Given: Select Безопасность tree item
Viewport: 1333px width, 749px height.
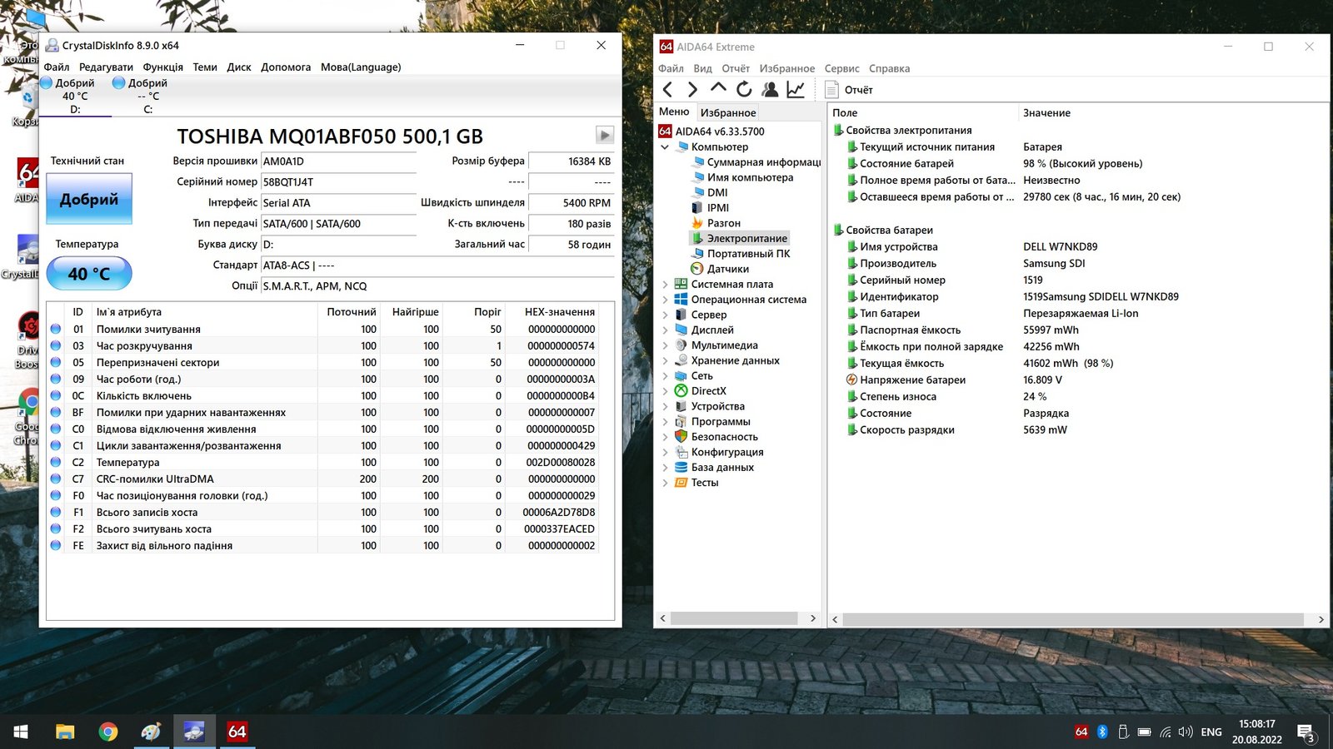Looking at the screenshot, I should 716,437.
